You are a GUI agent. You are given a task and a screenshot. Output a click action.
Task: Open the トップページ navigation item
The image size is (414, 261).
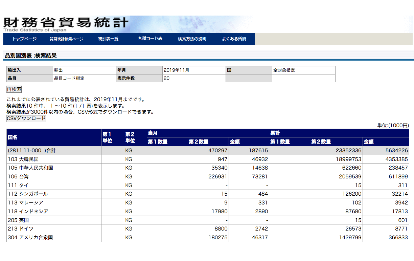point(24,39)
